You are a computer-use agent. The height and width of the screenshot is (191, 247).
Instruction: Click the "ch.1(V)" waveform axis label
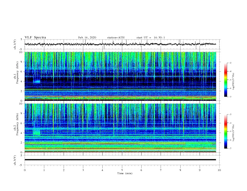[x=15, y=44]
